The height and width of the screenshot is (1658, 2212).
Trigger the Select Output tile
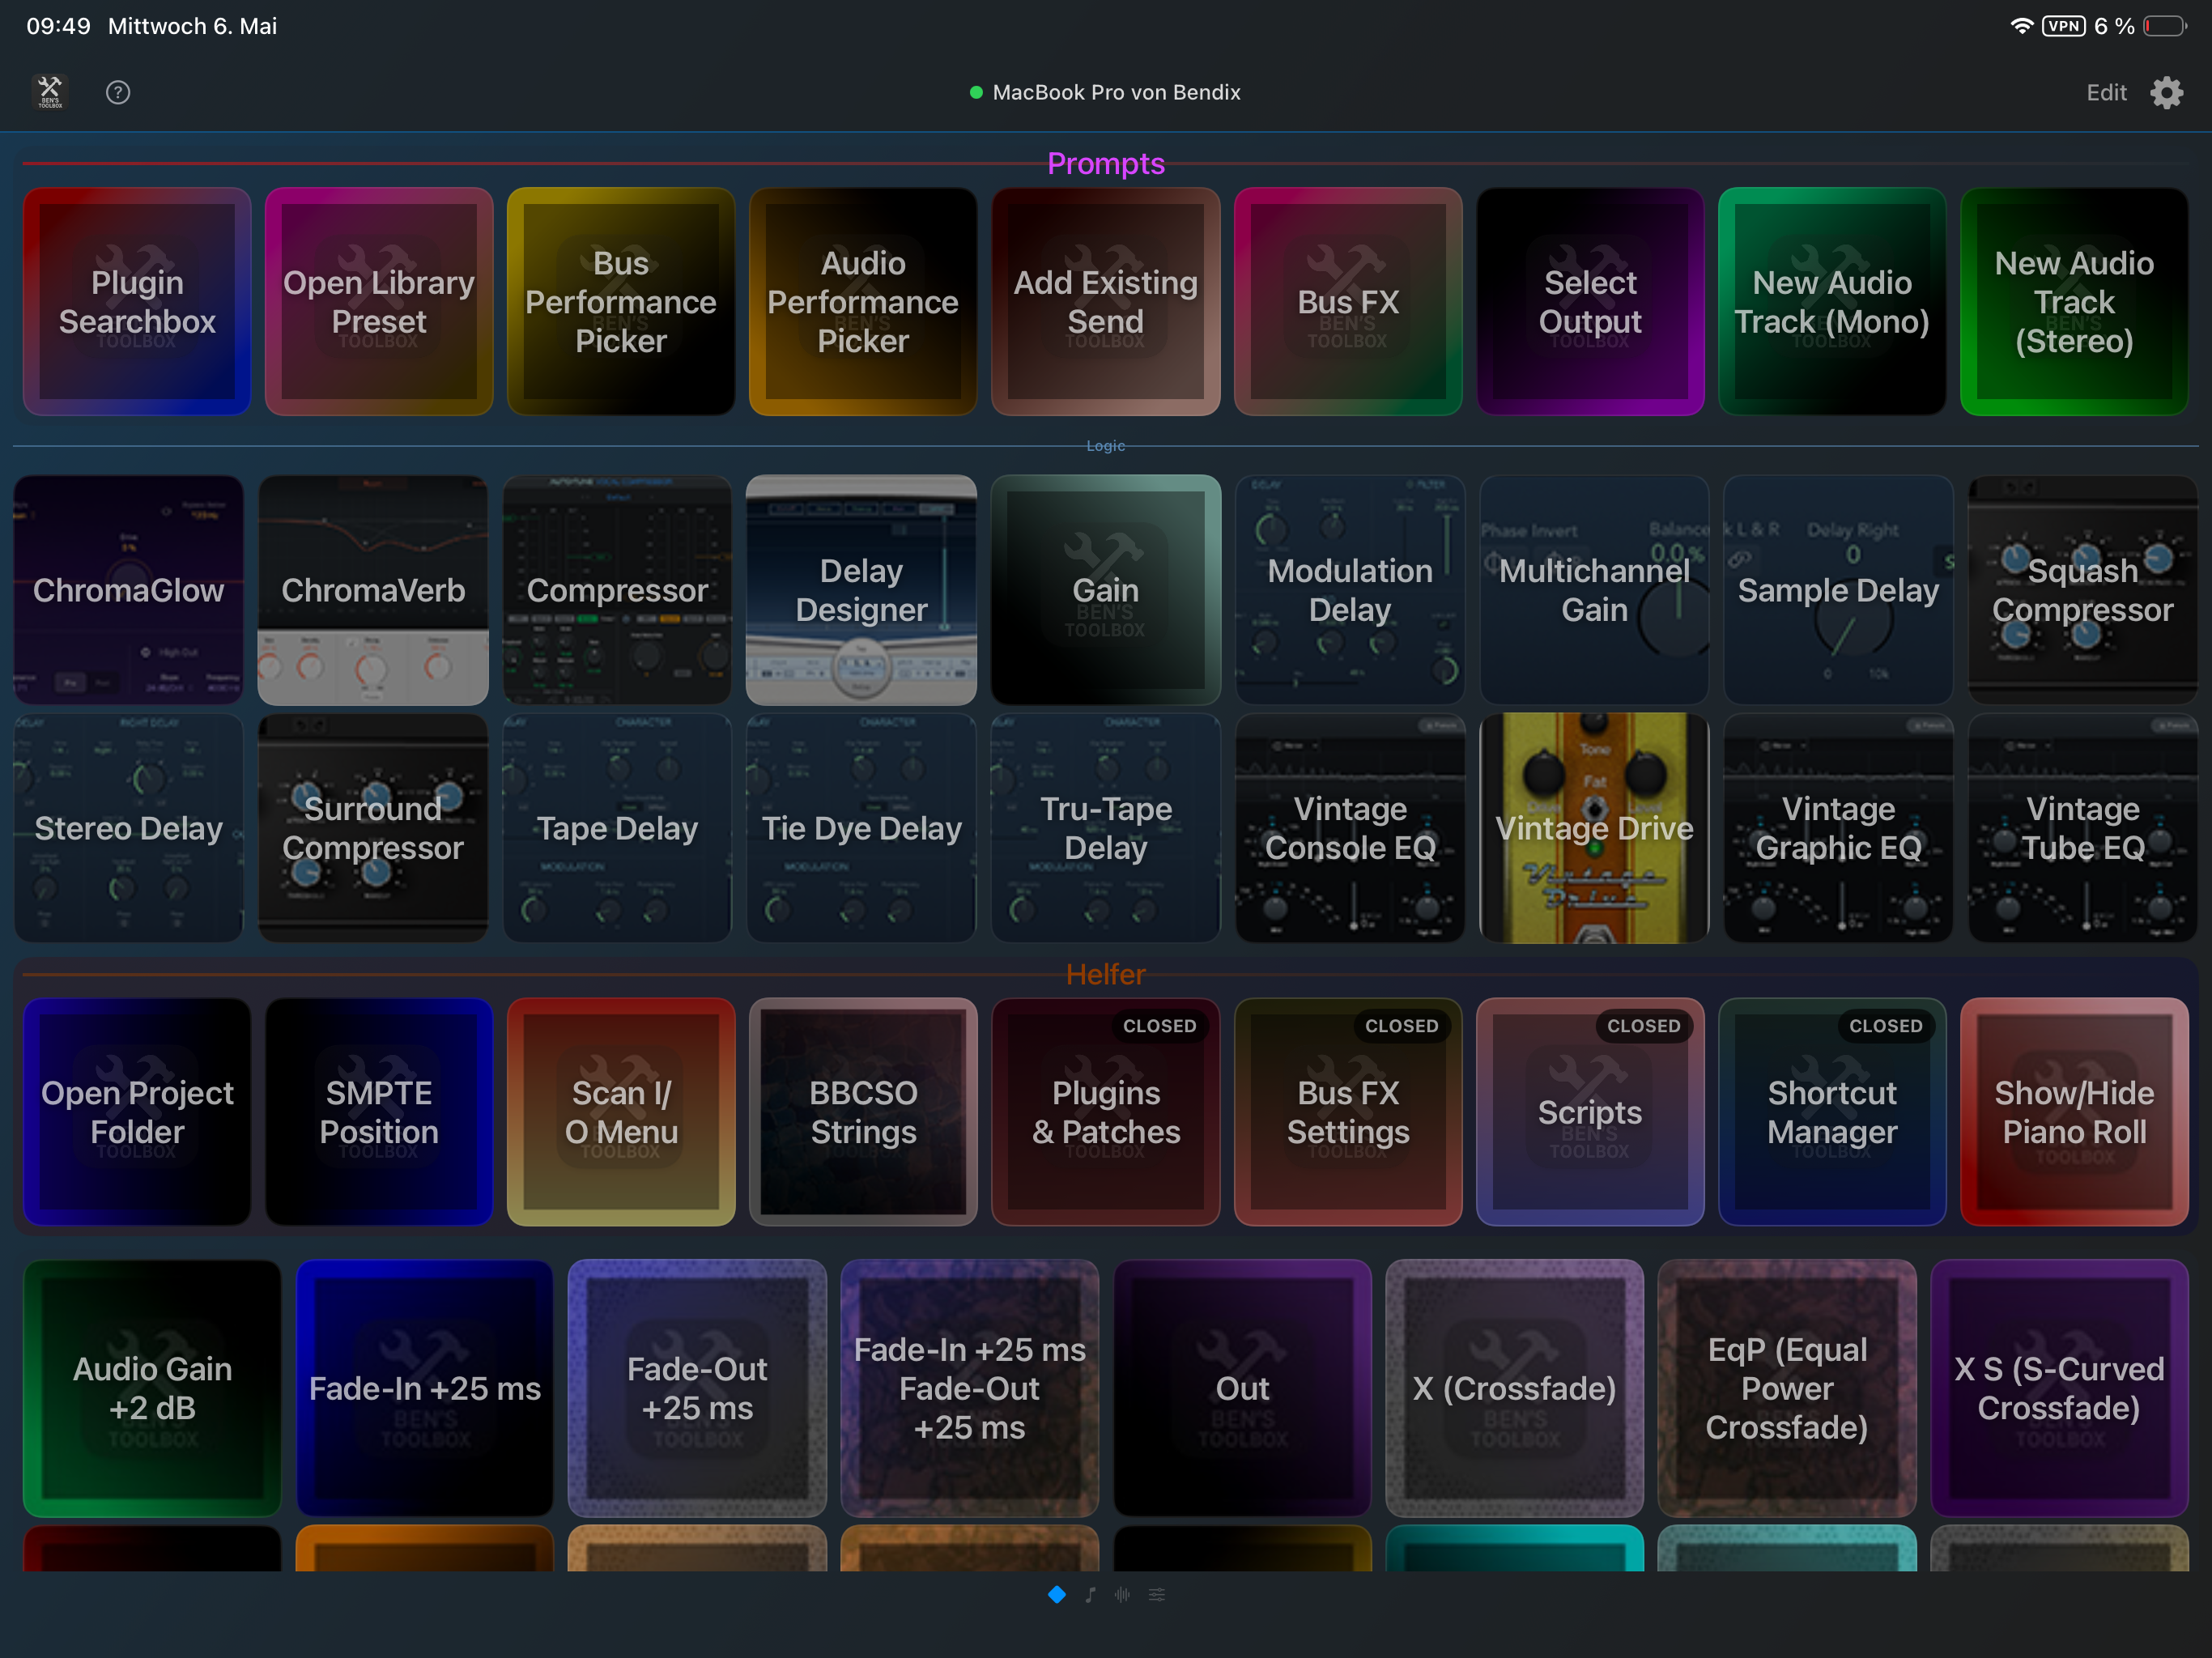click(1590, 301)
